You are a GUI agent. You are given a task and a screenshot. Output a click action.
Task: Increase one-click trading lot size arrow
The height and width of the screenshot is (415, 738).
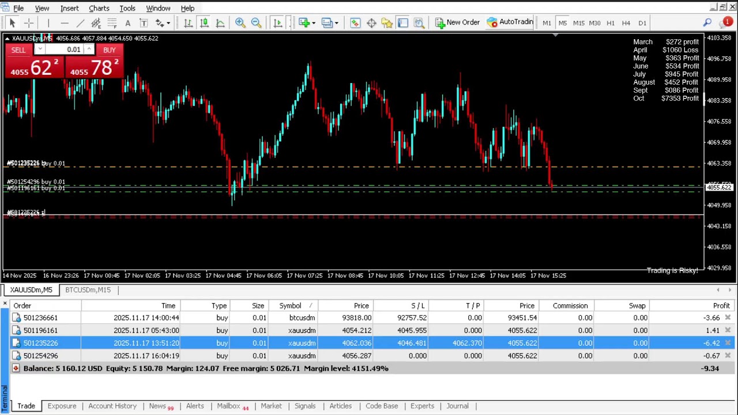(x=89, y=48)
